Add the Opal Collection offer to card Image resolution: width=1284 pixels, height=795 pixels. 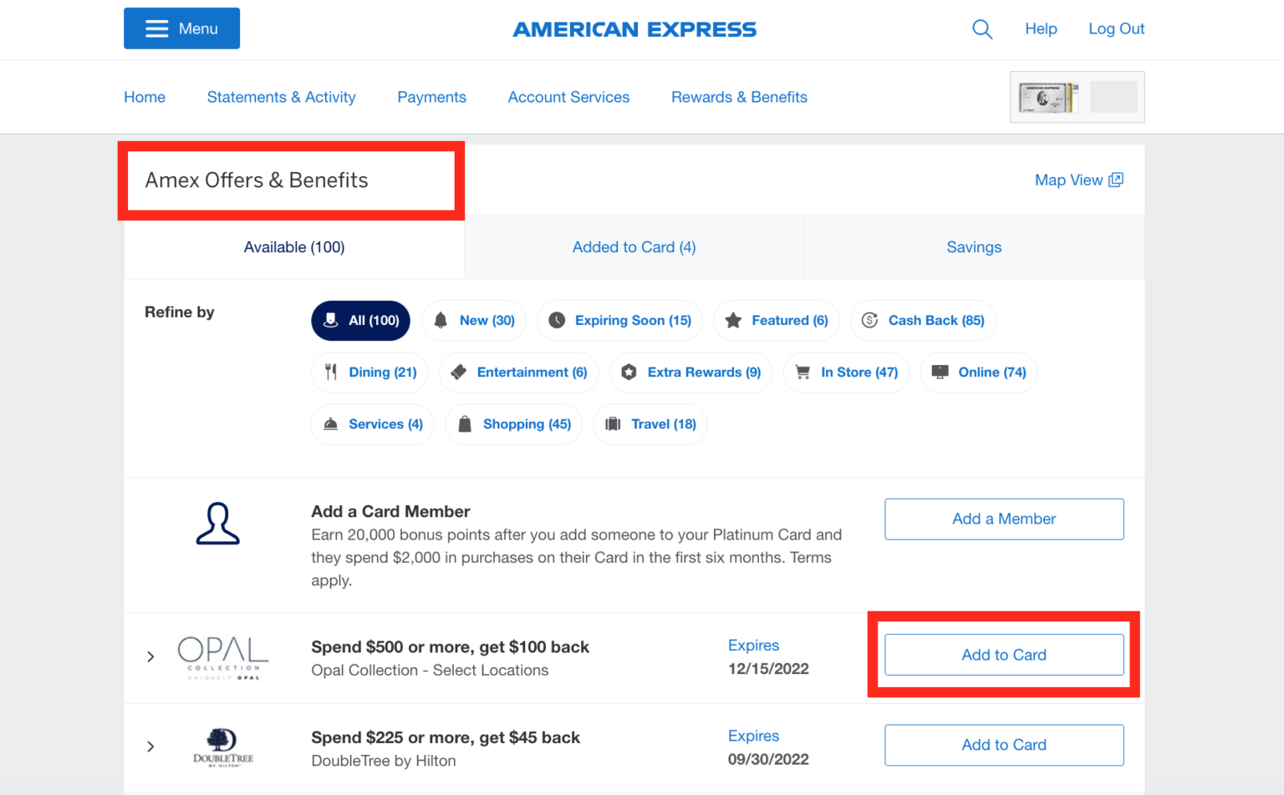point(1003,655)
